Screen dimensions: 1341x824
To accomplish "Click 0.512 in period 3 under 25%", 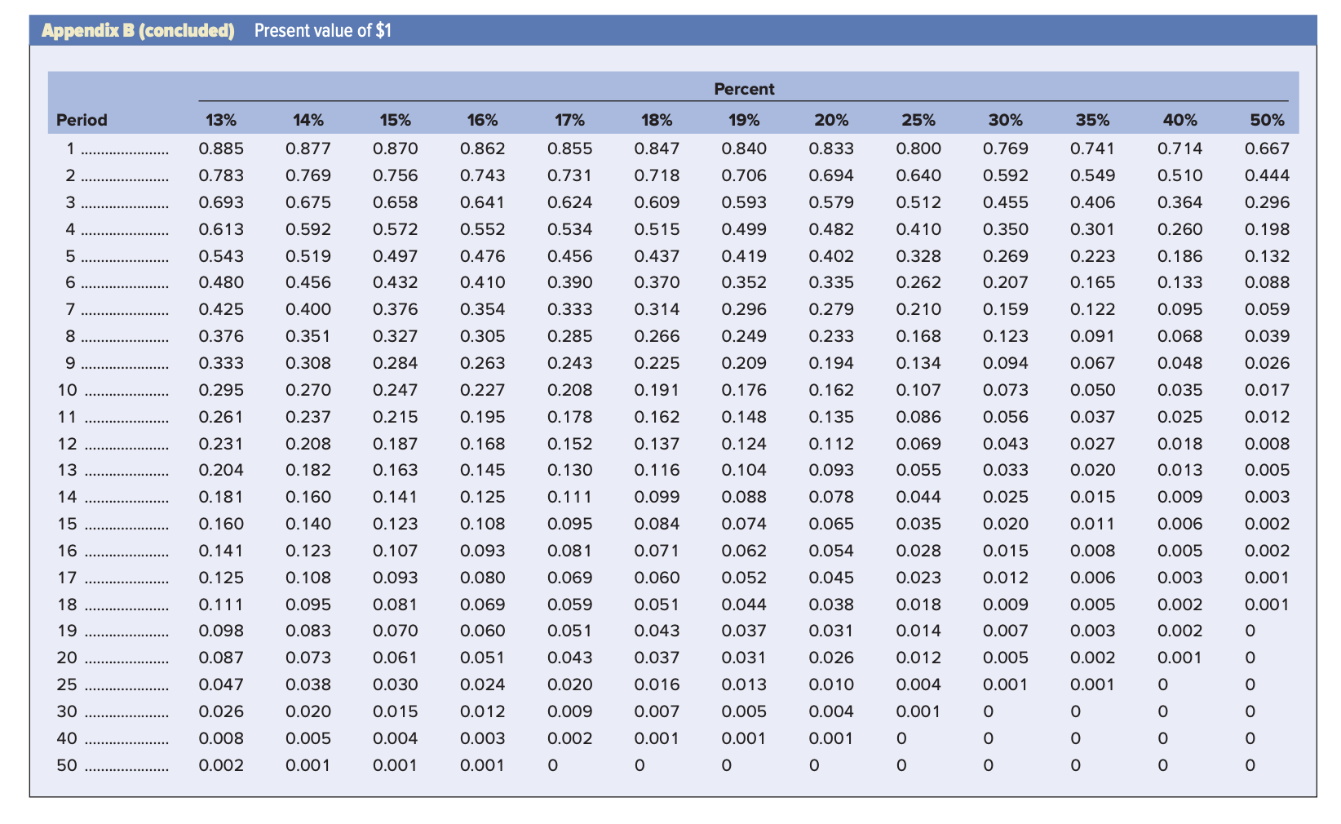I will point(918,202).
